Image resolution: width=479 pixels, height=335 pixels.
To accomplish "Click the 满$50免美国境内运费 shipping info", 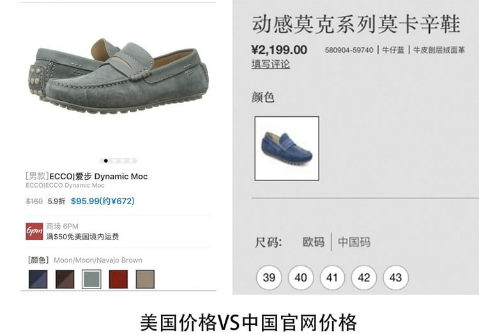I will 82,237.
